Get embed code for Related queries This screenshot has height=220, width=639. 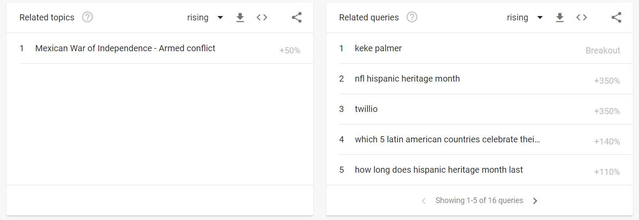582,17
